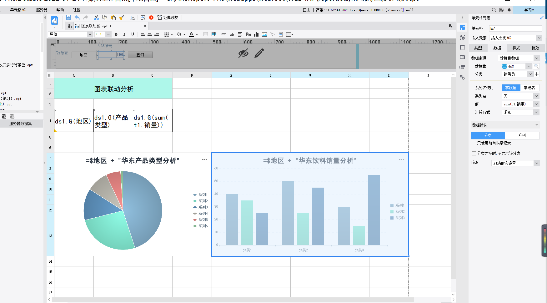The width and height of the screenshot is (547, 303).
Task: Open the cell element panel icon in sidebar
Action: point(462,28)
